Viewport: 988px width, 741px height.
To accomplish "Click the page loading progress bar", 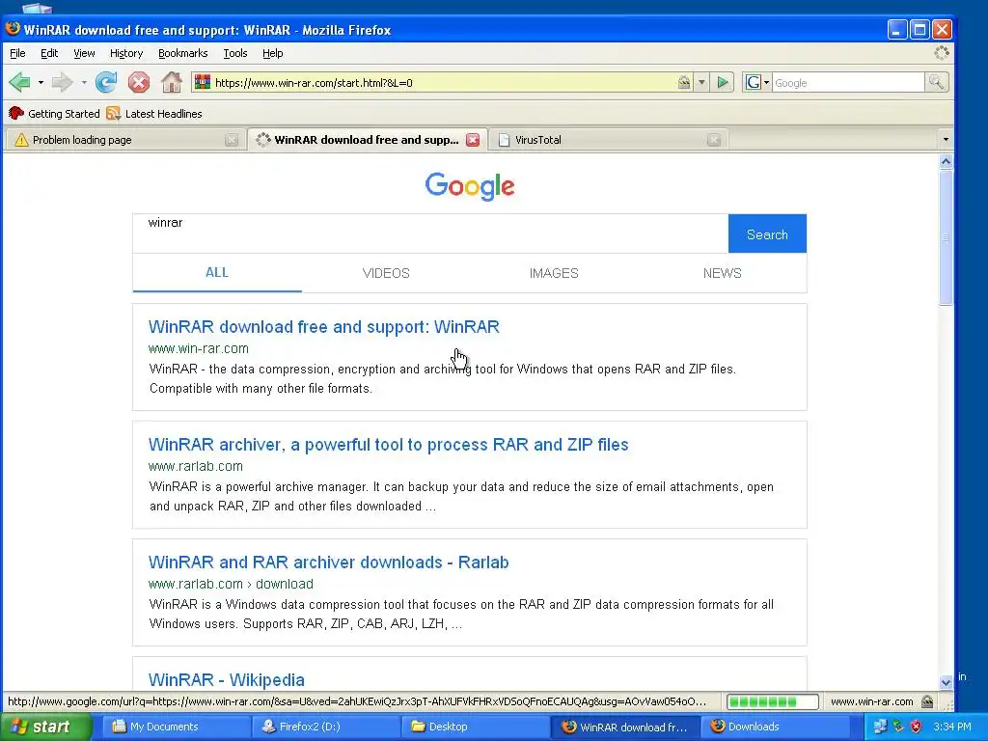I will [x=773, y=701].
